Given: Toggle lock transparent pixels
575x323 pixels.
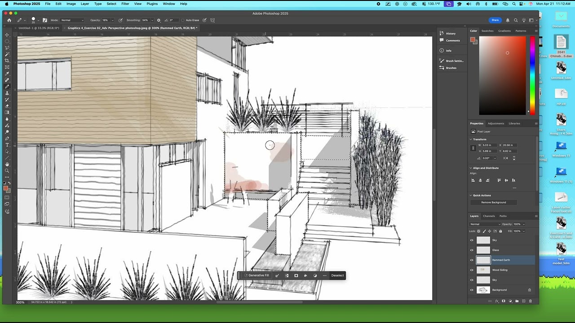Looking at the screenshot, I should coord(478,231).
